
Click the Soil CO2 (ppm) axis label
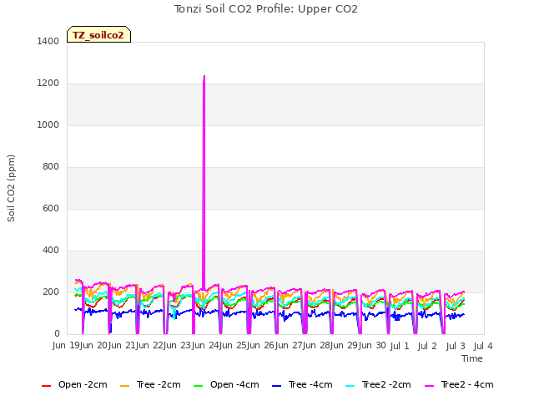pyautogui.click(x=11, y=188)
